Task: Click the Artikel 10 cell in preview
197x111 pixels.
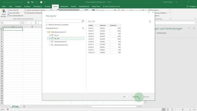Action: tap(94, 52)
